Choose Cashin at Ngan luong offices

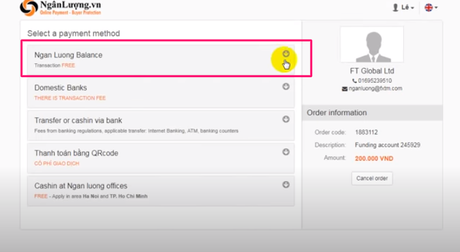[161, 191]
